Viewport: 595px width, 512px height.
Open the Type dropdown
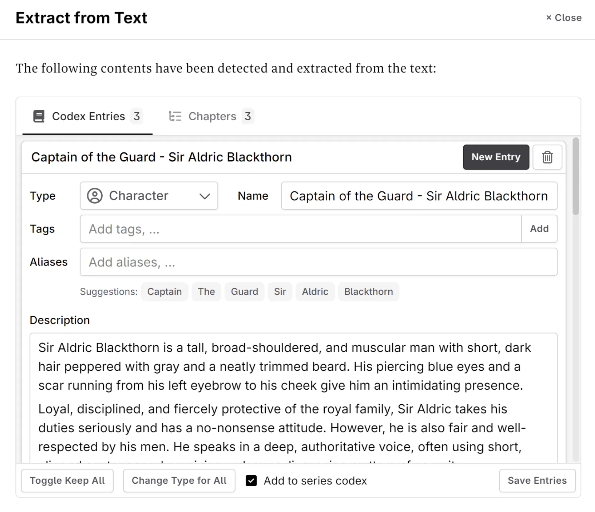(x=205, y=196)
